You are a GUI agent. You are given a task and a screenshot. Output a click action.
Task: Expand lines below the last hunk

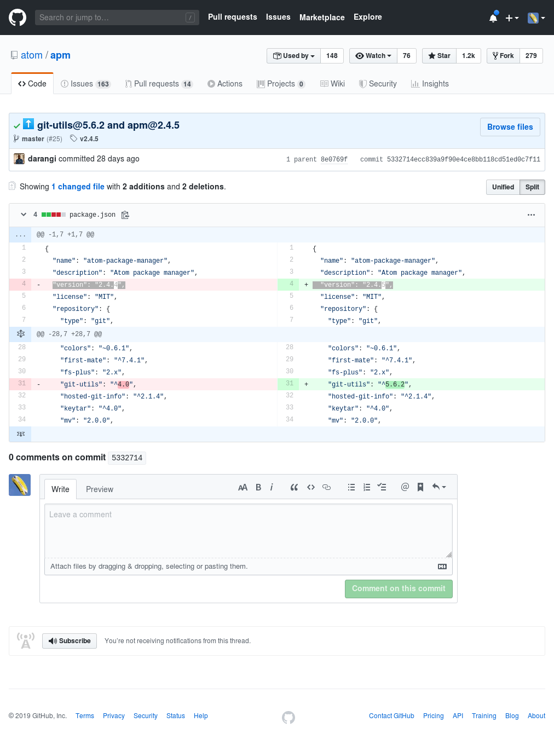click(x=20, y=434)
